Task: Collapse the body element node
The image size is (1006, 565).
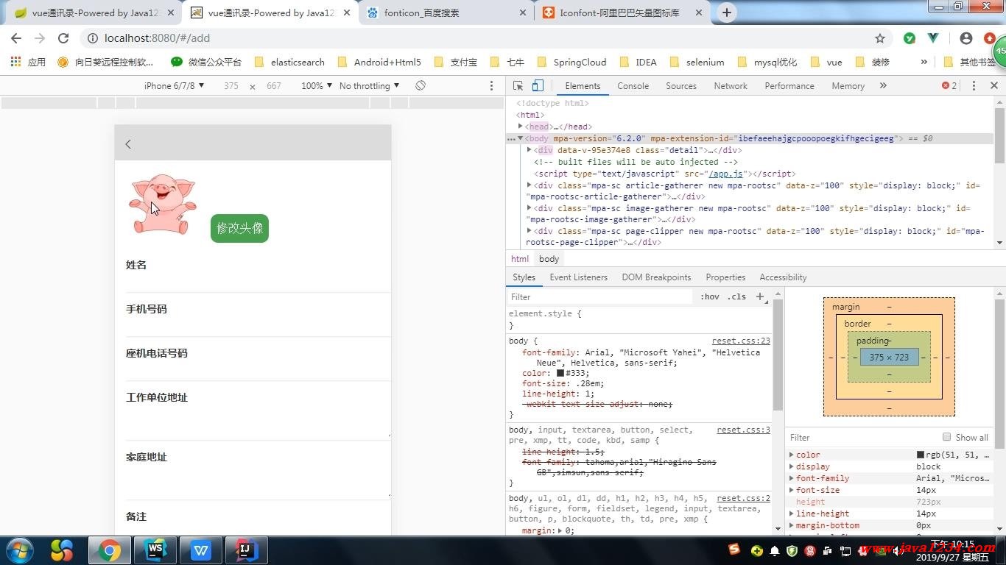Action: pos(520,138)
